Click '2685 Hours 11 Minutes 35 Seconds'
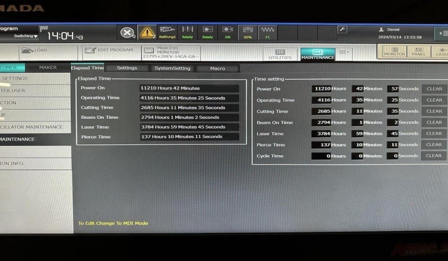 point(189,107)
